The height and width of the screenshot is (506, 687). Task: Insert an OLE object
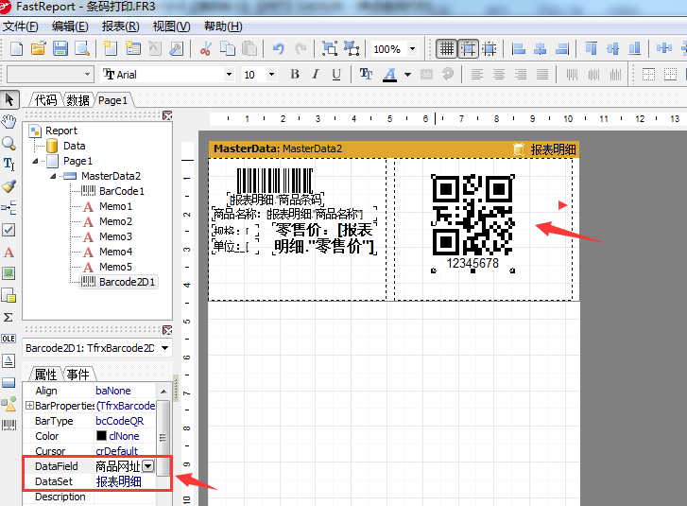click(x=9, y=339)
